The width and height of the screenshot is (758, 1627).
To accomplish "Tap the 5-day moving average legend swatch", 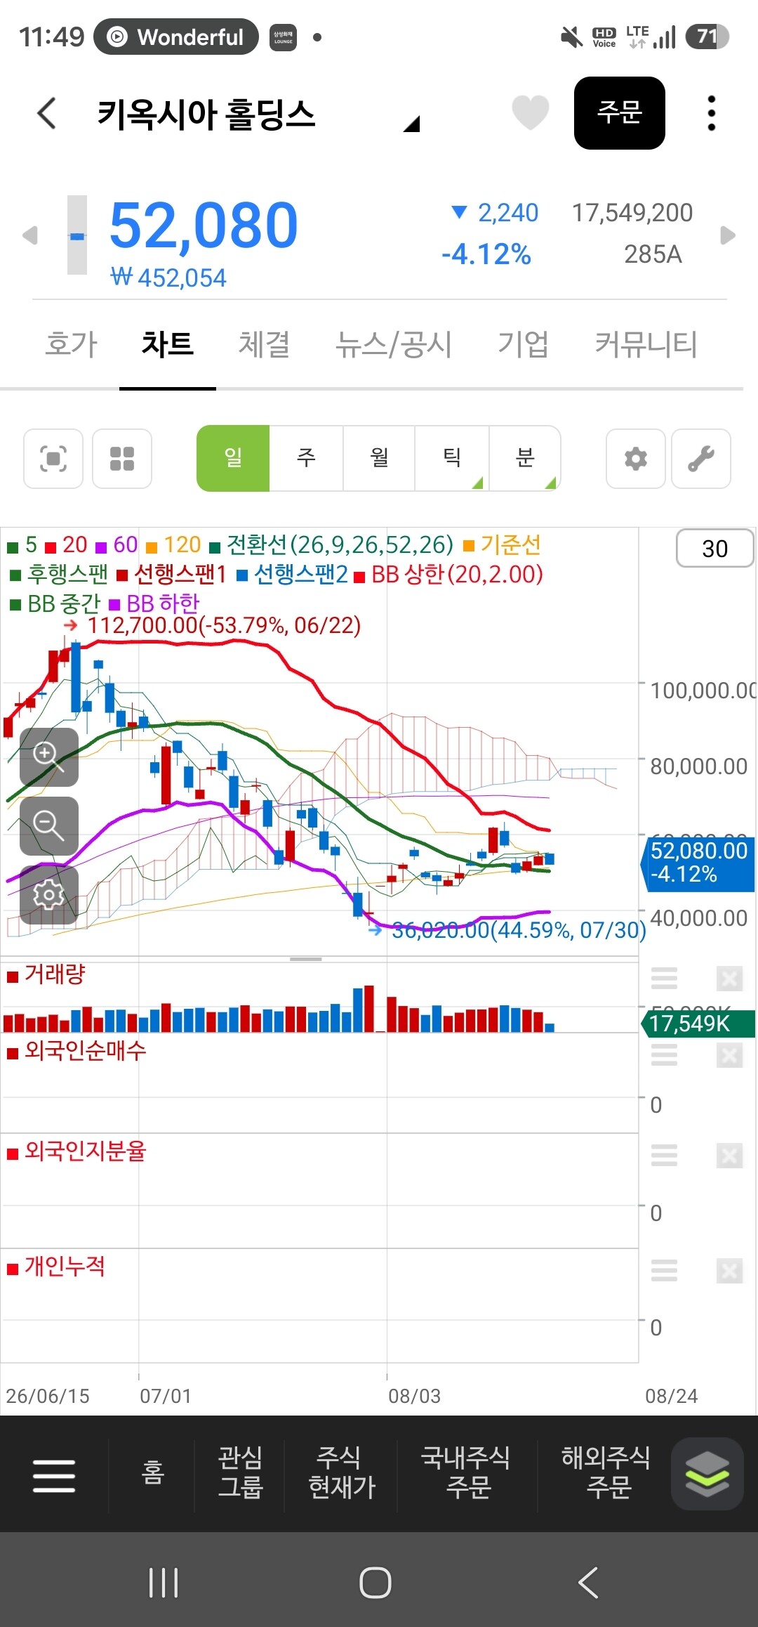I will tap(13, 547).
